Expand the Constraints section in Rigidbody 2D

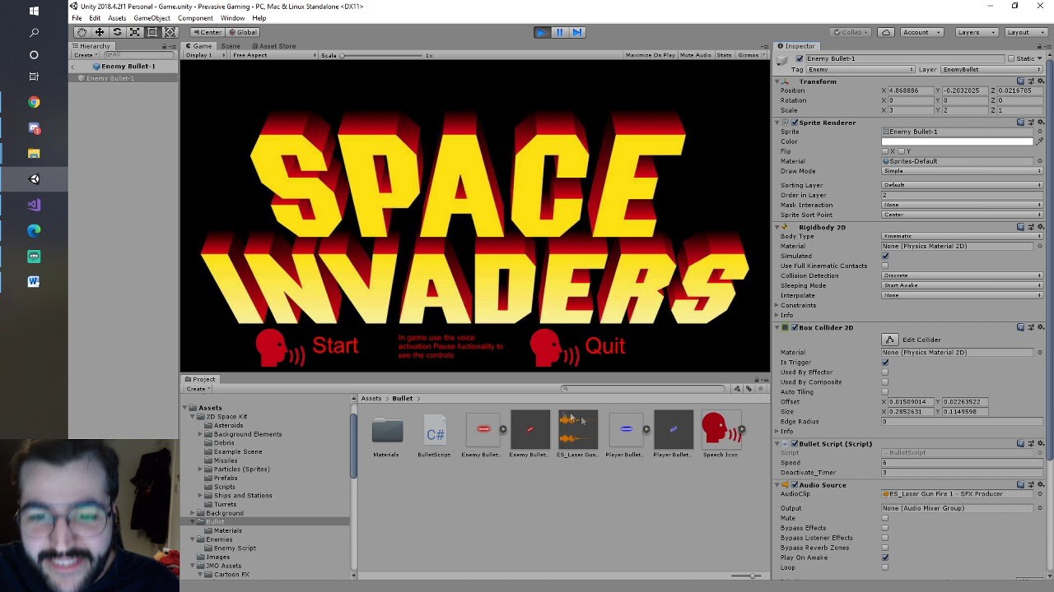coord(777,305)
